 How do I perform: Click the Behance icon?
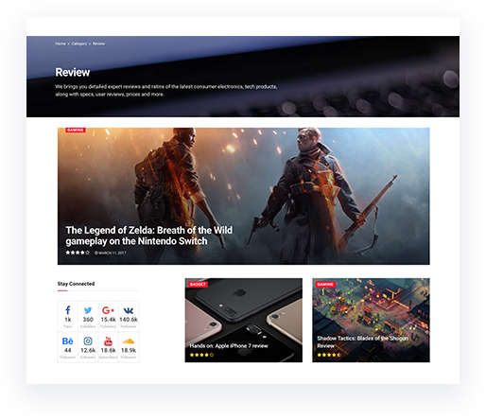point(67,341)
